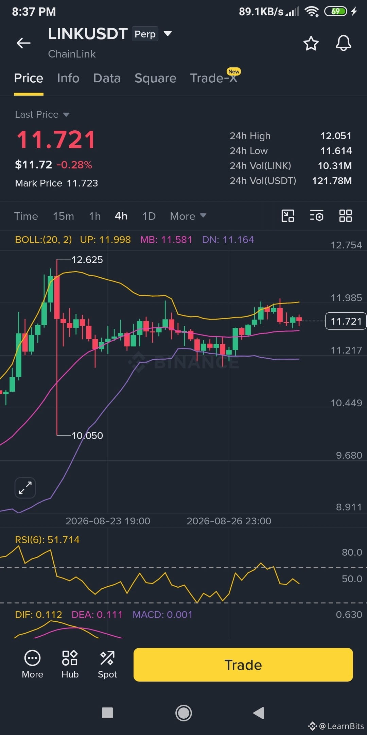Tap the UP: 11.998 Bollinger value
This screenshot has width=367, height=735.
105,240
